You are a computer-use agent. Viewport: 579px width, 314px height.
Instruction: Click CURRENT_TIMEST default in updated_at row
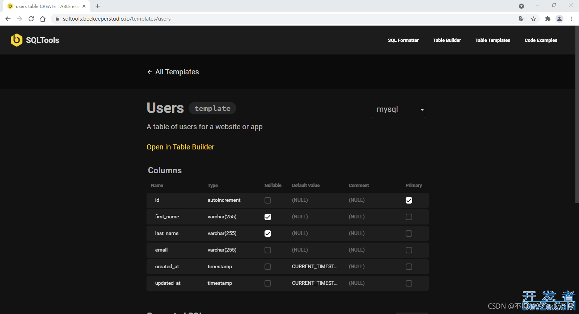(314, 283)
